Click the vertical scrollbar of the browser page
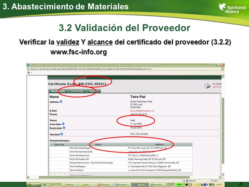The height and width of the screenshot is (187, 249). [223, 130]
